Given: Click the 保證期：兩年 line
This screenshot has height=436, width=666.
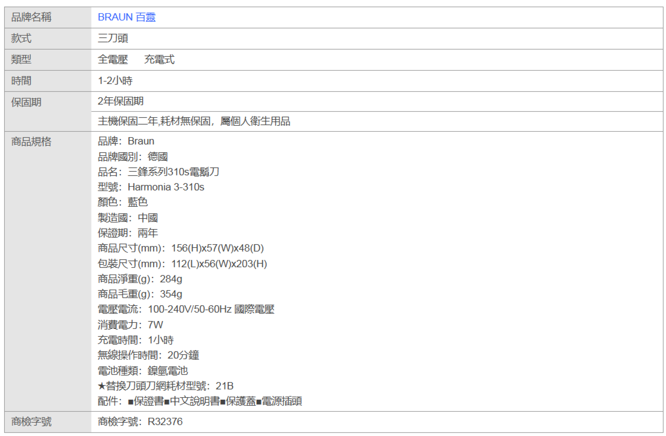Looking at the screenshot, I should tap(128, 233).
